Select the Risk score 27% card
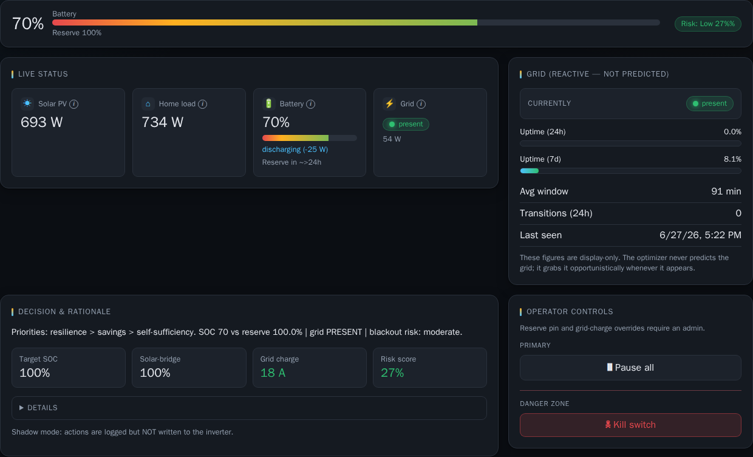Screen dimensions: 753x457 click(430, 368)
